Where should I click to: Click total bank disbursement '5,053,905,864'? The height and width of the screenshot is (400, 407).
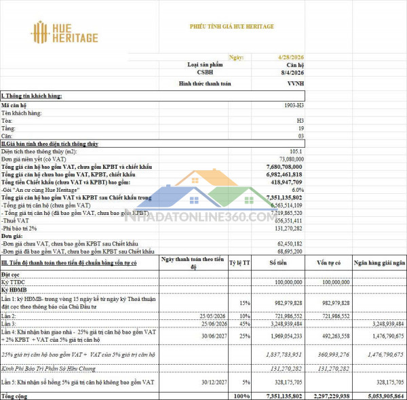pyautogui.click(x=386, y=397)
